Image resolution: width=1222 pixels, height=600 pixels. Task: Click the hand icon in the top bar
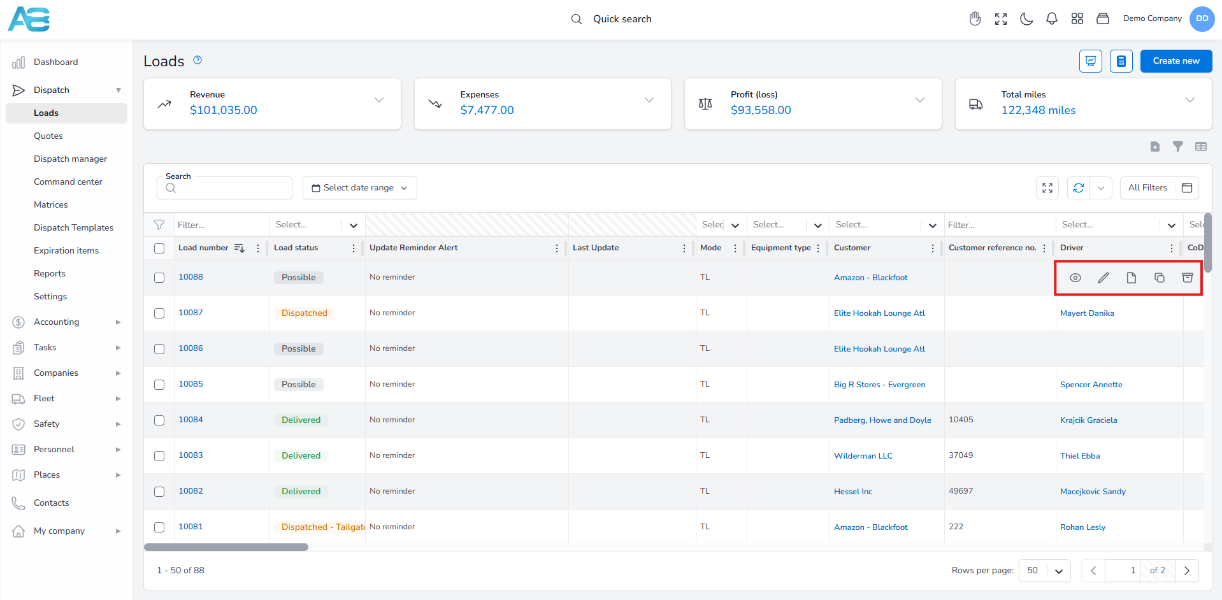coord(975,19)
